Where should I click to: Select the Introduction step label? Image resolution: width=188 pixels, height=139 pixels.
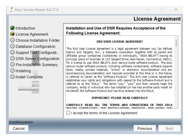click(x=25, y=28)
